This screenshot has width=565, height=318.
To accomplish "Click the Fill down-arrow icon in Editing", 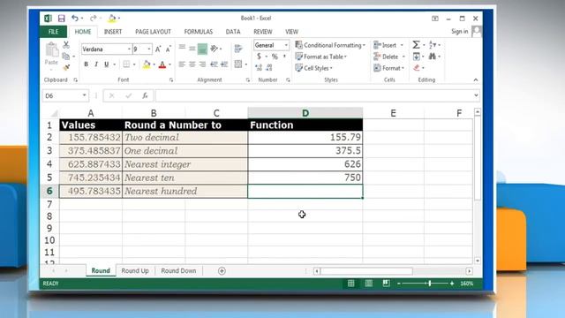I will [416, 57].
